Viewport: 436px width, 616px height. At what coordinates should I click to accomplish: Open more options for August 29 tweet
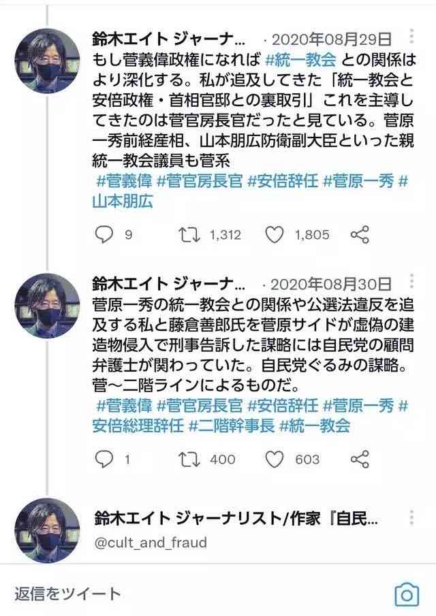pos(411,37)
